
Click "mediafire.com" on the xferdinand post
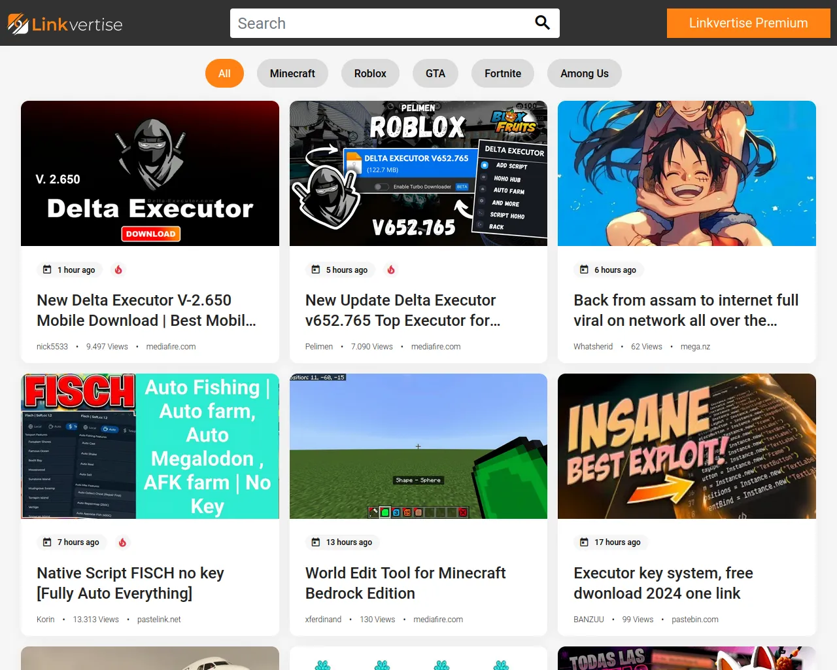(x=438, y=620)
